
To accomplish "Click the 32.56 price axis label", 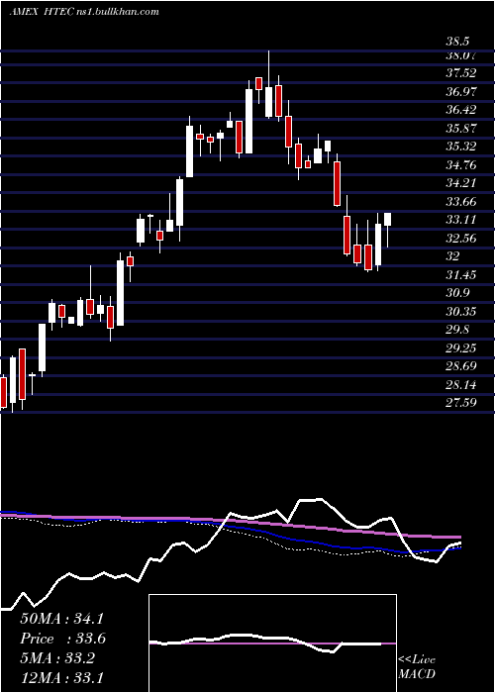I will (460, 239).
